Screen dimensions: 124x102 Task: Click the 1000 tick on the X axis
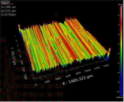tap(88, 71)
